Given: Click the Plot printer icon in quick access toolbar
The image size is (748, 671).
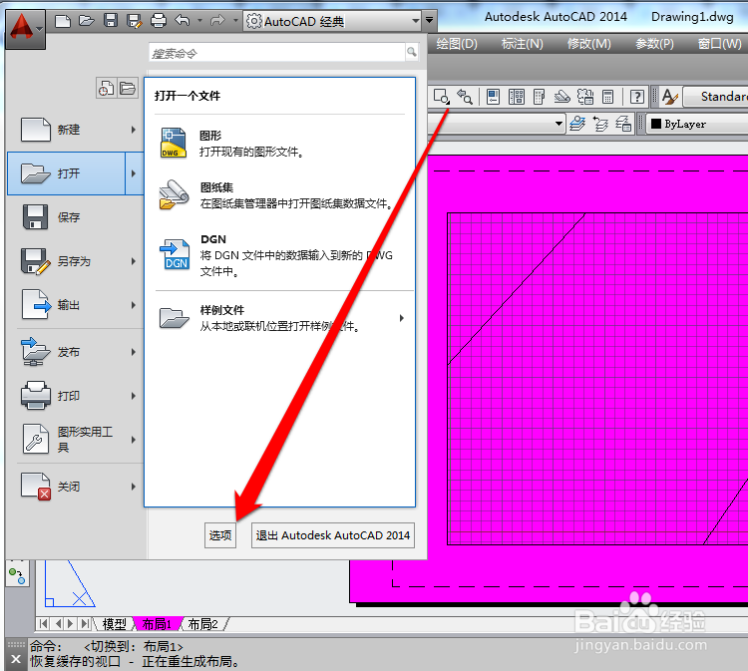Looking at the screenshot, I should [x=159, y=21].
